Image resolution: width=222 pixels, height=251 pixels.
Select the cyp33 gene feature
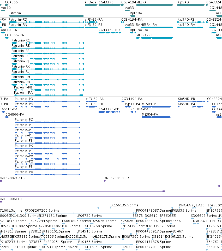click(127, 10)
